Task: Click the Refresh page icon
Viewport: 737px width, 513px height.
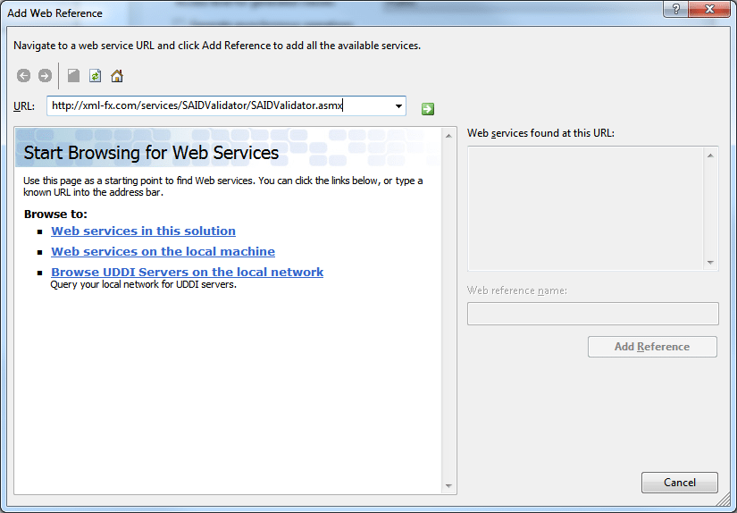Action: [x=96, y=76]
